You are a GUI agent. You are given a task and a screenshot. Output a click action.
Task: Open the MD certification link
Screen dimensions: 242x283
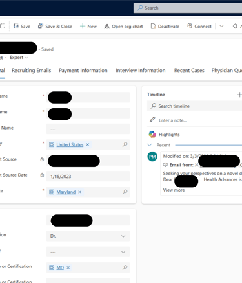point(60,267)
